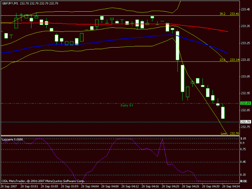Select the 23.6 Fibonacci label at 233.14
This screenshot has height=189, width=252.
click(x=223, y=60)
